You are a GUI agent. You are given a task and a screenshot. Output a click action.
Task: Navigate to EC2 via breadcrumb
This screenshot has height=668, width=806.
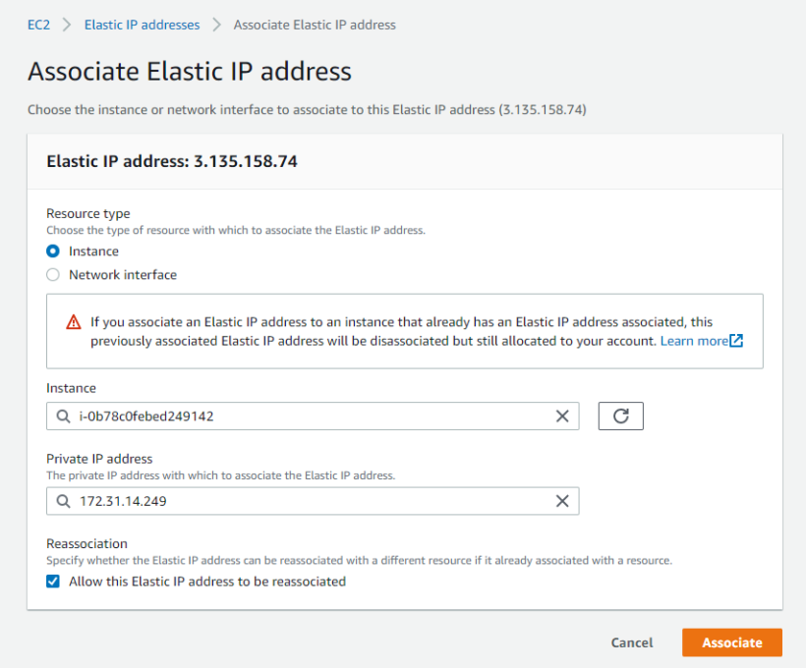(x=38, y=25)
